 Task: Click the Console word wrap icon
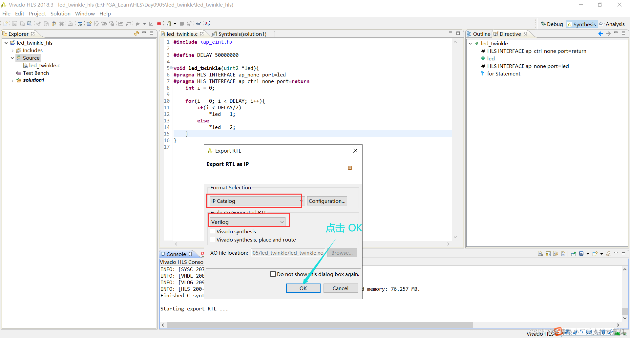(x=556, y=254)
